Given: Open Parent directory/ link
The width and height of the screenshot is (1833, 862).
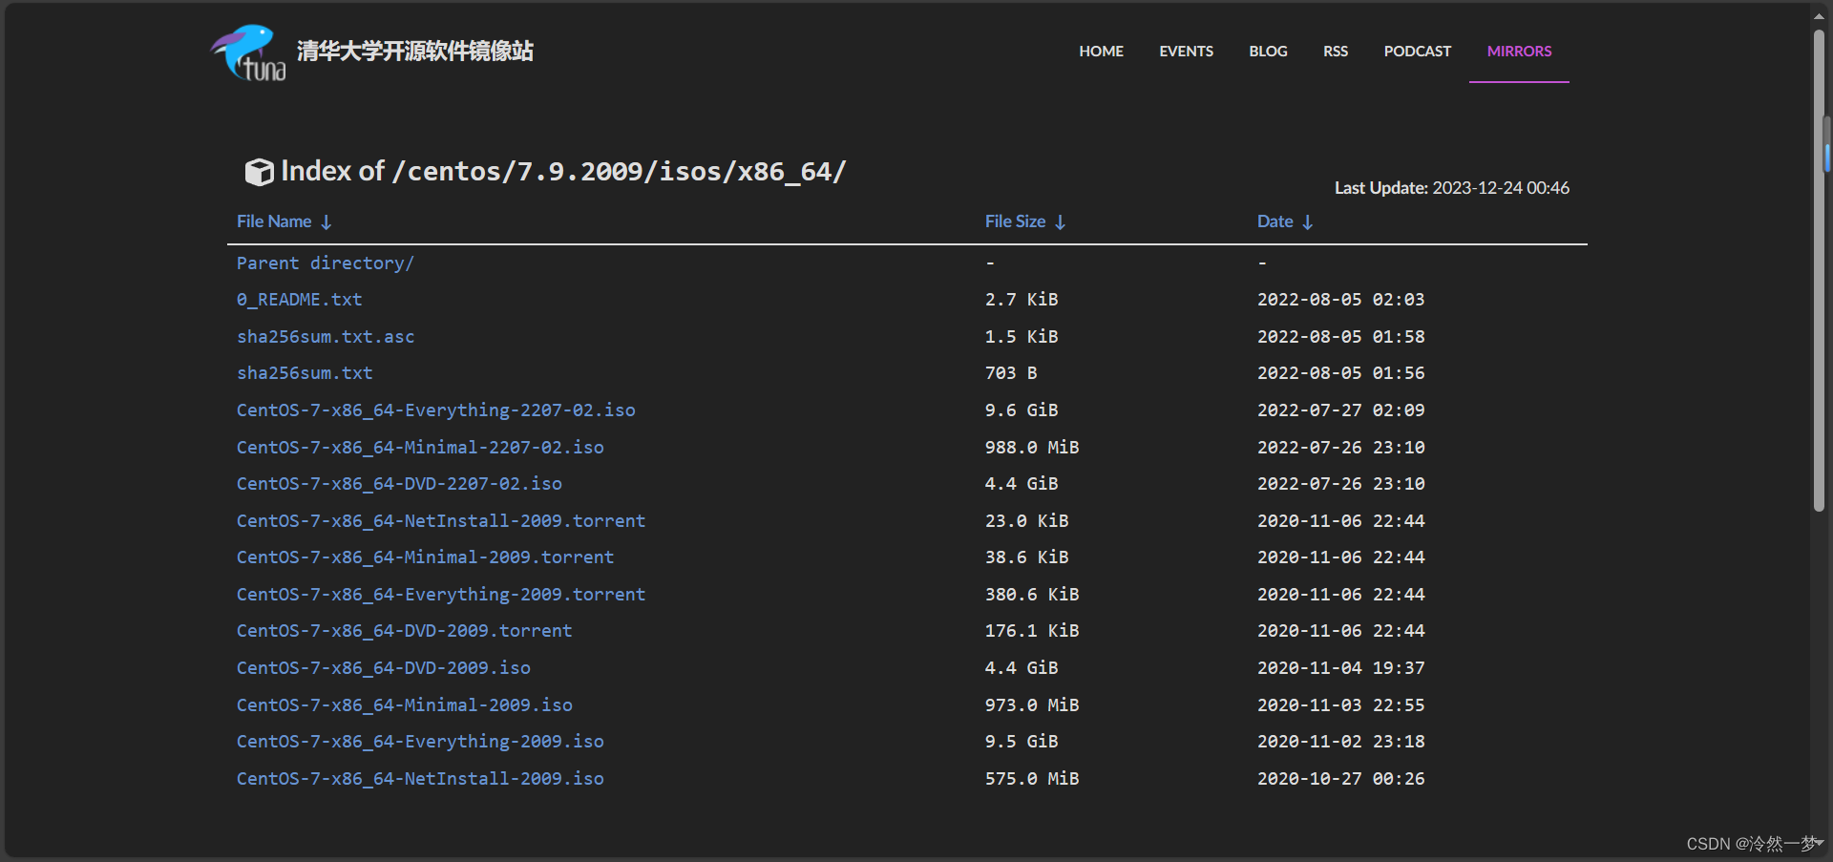Looking at the screenshot, I should click(x=326, y=263).
